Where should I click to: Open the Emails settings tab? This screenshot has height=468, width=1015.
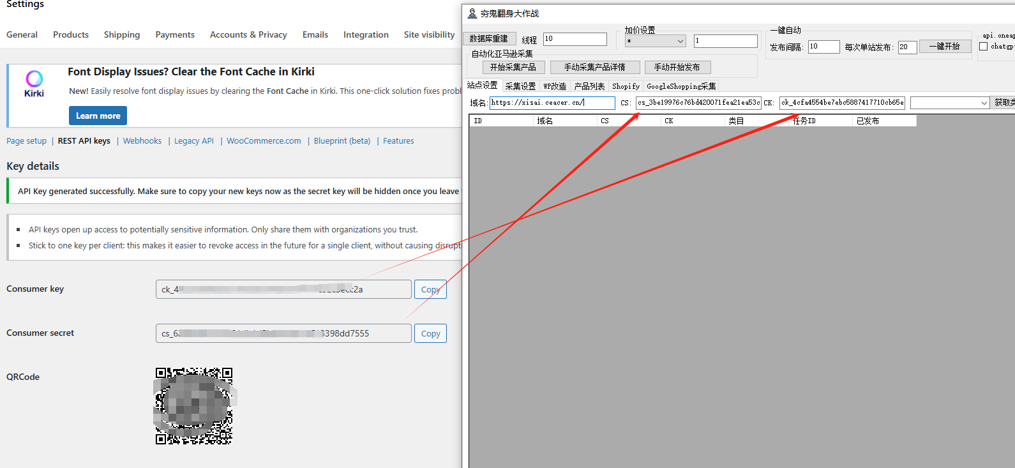tap(315, 34)
